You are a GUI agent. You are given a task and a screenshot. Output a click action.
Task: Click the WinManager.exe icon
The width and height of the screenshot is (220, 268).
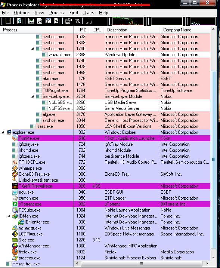point(15,246)
